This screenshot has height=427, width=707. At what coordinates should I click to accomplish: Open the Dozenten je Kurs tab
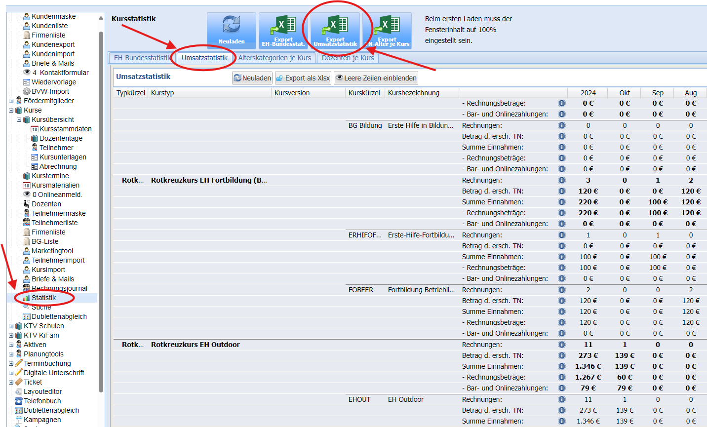point(348,58)
